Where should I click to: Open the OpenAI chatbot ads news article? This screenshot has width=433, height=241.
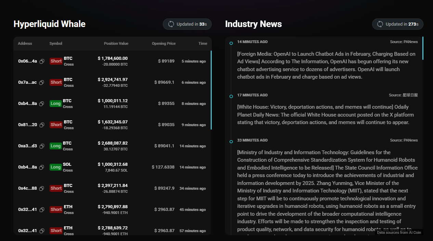[x=326, y=65]
